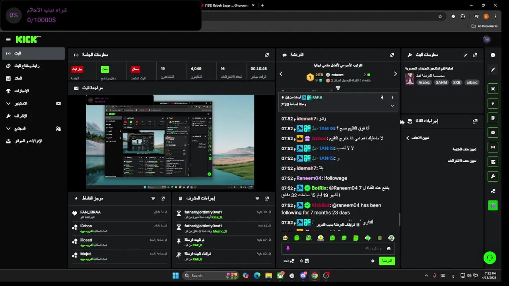Click the SXB tag chip
This screenshot has height=286, width=509.
coord(457,83)
